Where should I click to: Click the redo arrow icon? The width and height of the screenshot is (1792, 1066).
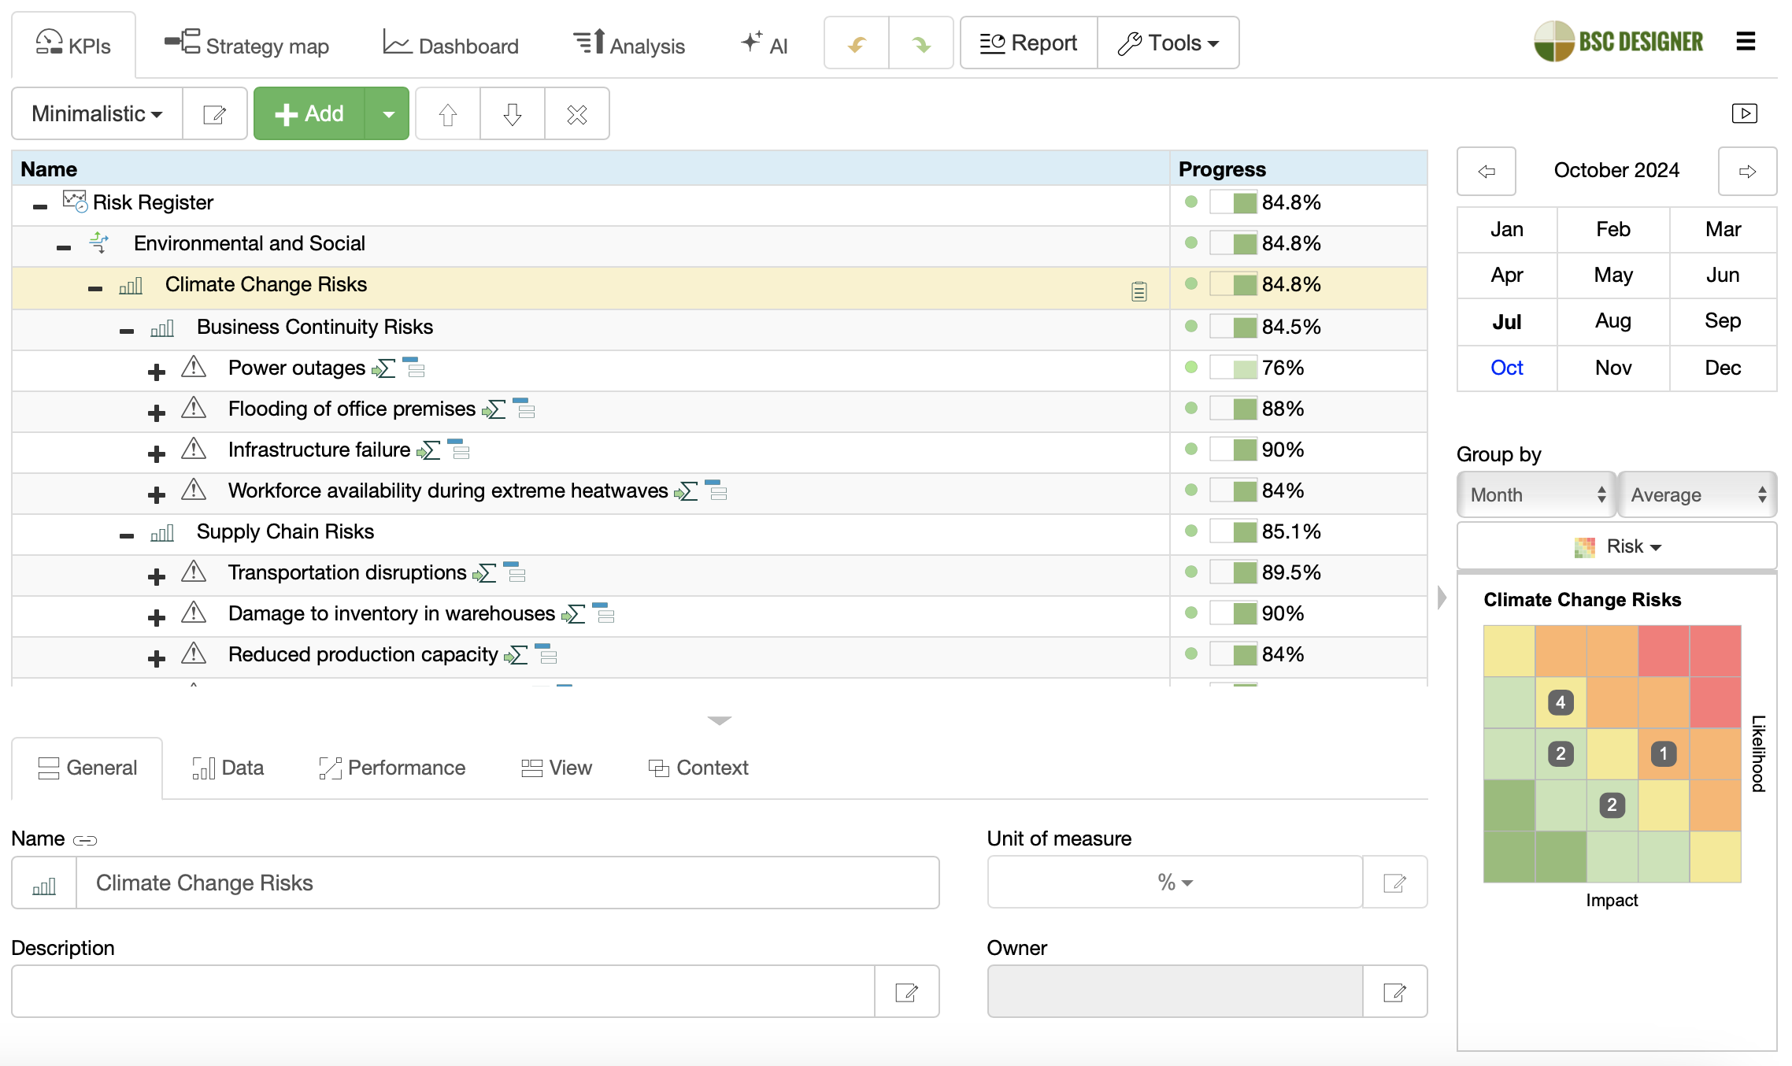pyautogui.click(x=920, y=44)
